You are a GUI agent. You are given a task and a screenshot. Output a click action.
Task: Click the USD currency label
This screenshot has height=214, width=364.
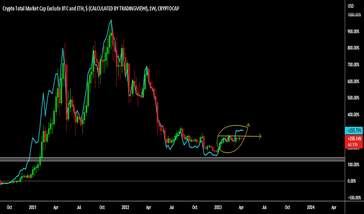tap(351, 6)
